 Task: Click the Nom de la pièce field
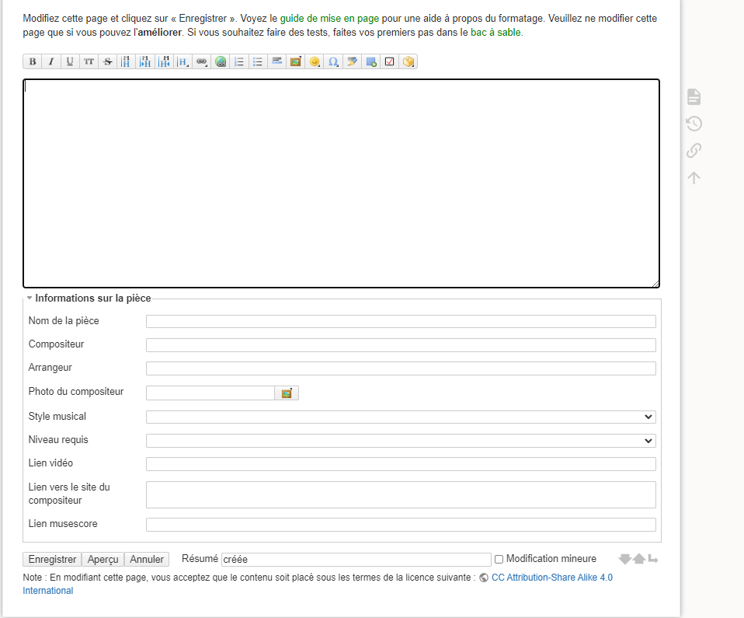(401, 321)
